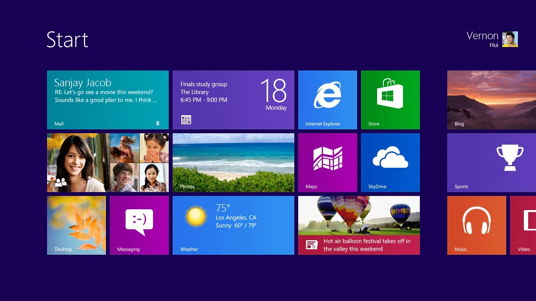This screenshot has height=301, width=536.
Task: Click 'Los Angeles, CA' location text
Action: (236, 218)
